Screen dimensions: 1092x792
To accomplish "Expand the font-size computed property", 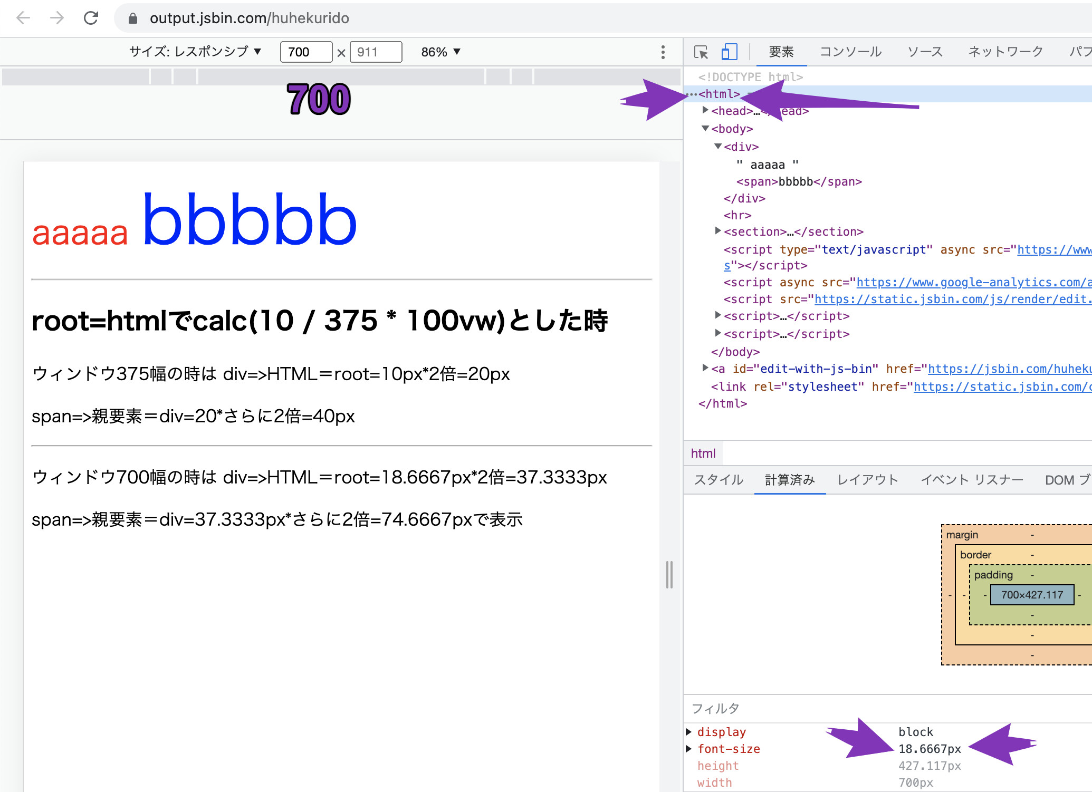I will click(x=689, y=749).
